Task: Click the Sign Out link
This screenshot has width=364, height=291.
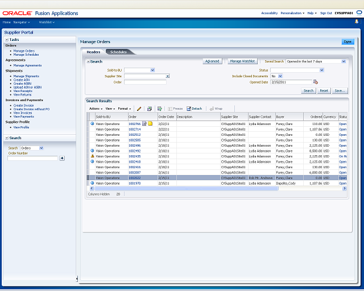Action: [326, 13]
